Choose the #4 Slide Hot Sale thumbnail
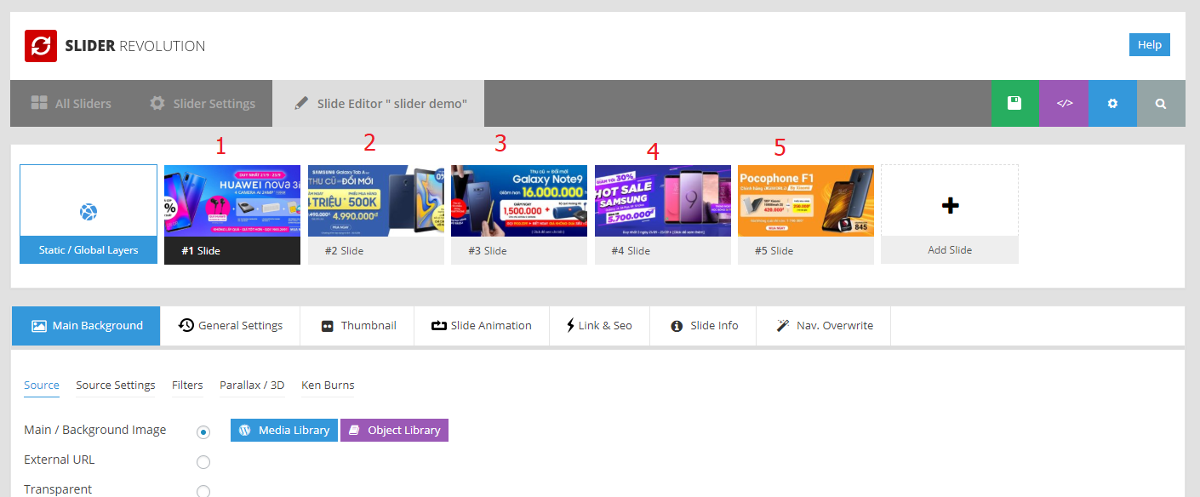The height and width of the screenshot is (497, 1200). 663,214
